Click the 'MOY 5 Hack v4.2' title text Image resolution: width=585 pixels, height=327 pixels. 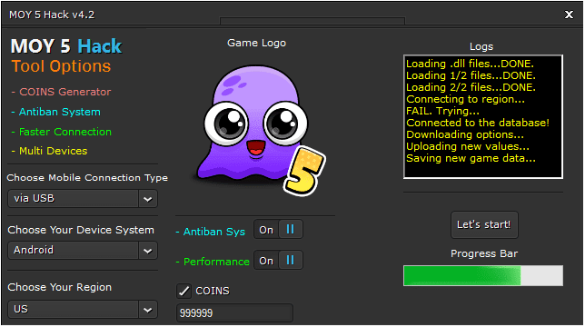pos(52,15)
